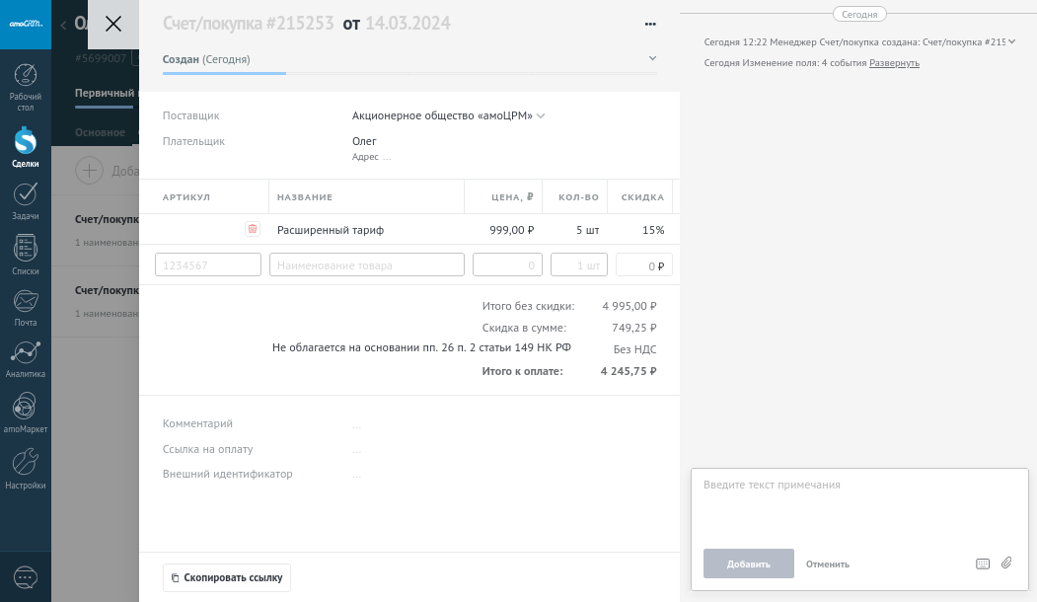Click the attach file paperclip icon
This screenshot has height=602, width=1037.
click(x=1006, y=564)
